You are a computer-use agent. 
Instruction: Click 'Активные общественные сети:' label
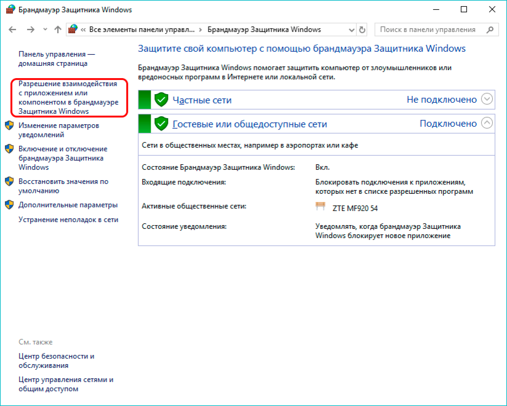click(x=194, y=206)
